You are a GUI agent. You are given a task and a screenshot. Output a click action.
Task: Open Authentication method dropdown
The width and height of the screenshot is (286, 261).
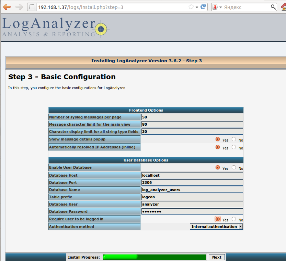(x=216, y=227)
